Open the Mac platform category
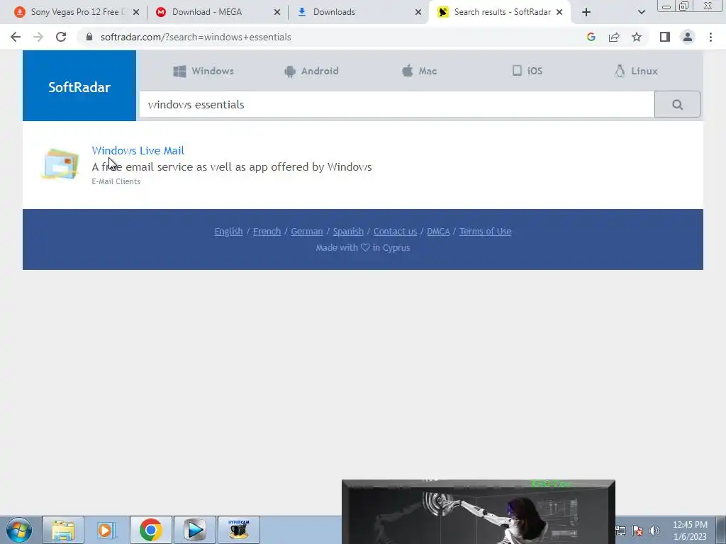The height and width of the screenshot is (544, 726). point(419,71)
